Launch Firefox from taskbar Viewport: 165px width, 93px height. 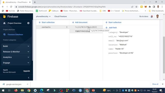[16, 90]
